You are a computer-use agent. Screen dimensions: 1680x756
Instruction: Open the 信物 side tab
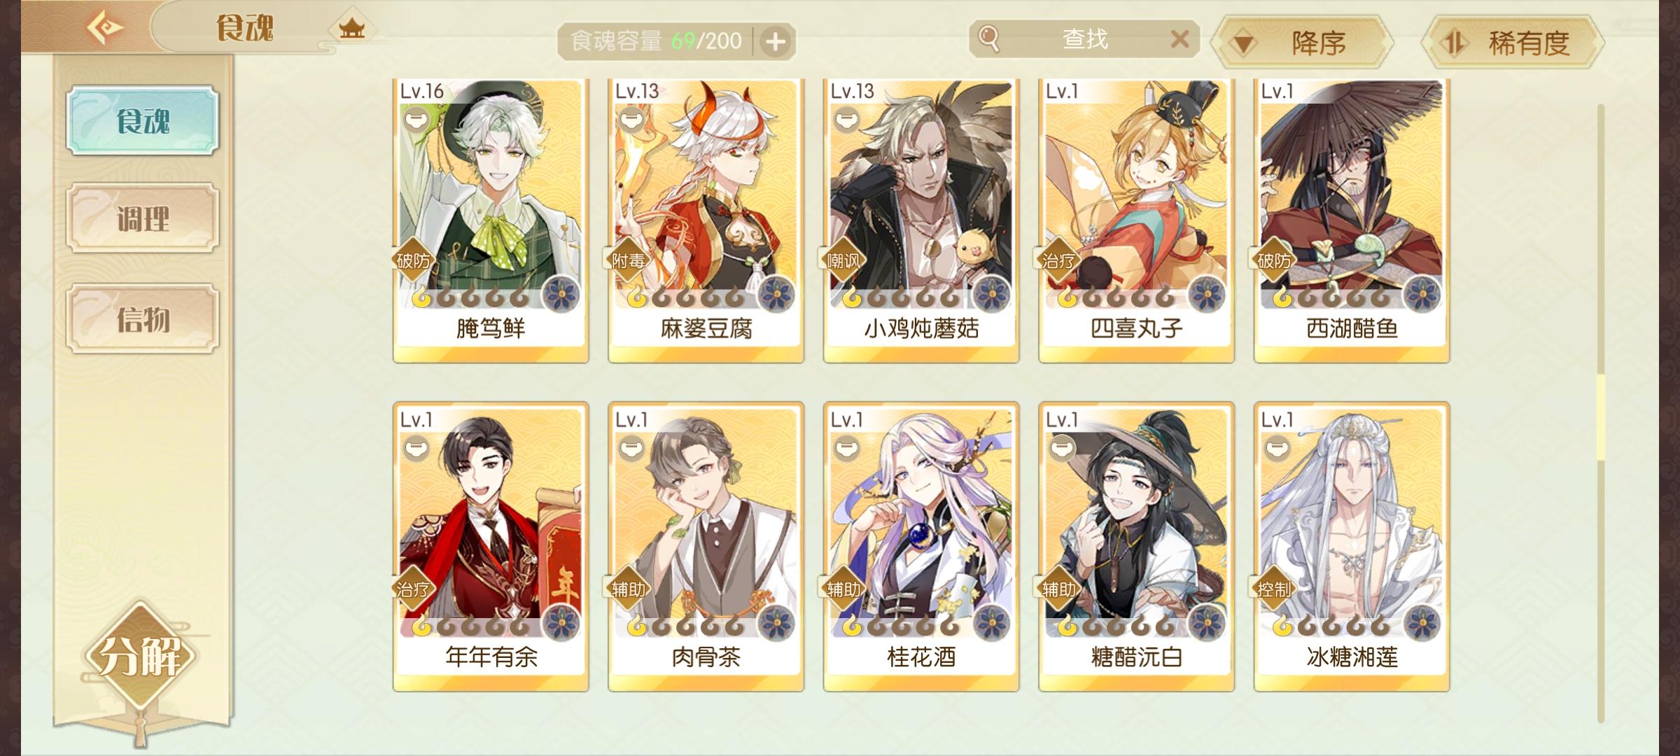pyautogui.click(x=143, y=319)
